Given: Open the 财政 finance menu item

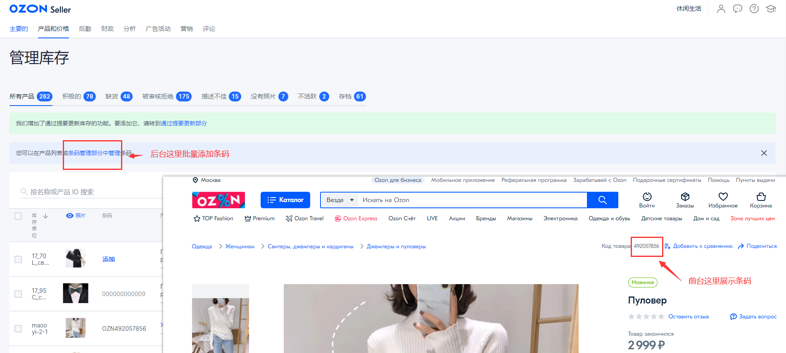Looking at the screenshot, I should [x=107, y=29].
